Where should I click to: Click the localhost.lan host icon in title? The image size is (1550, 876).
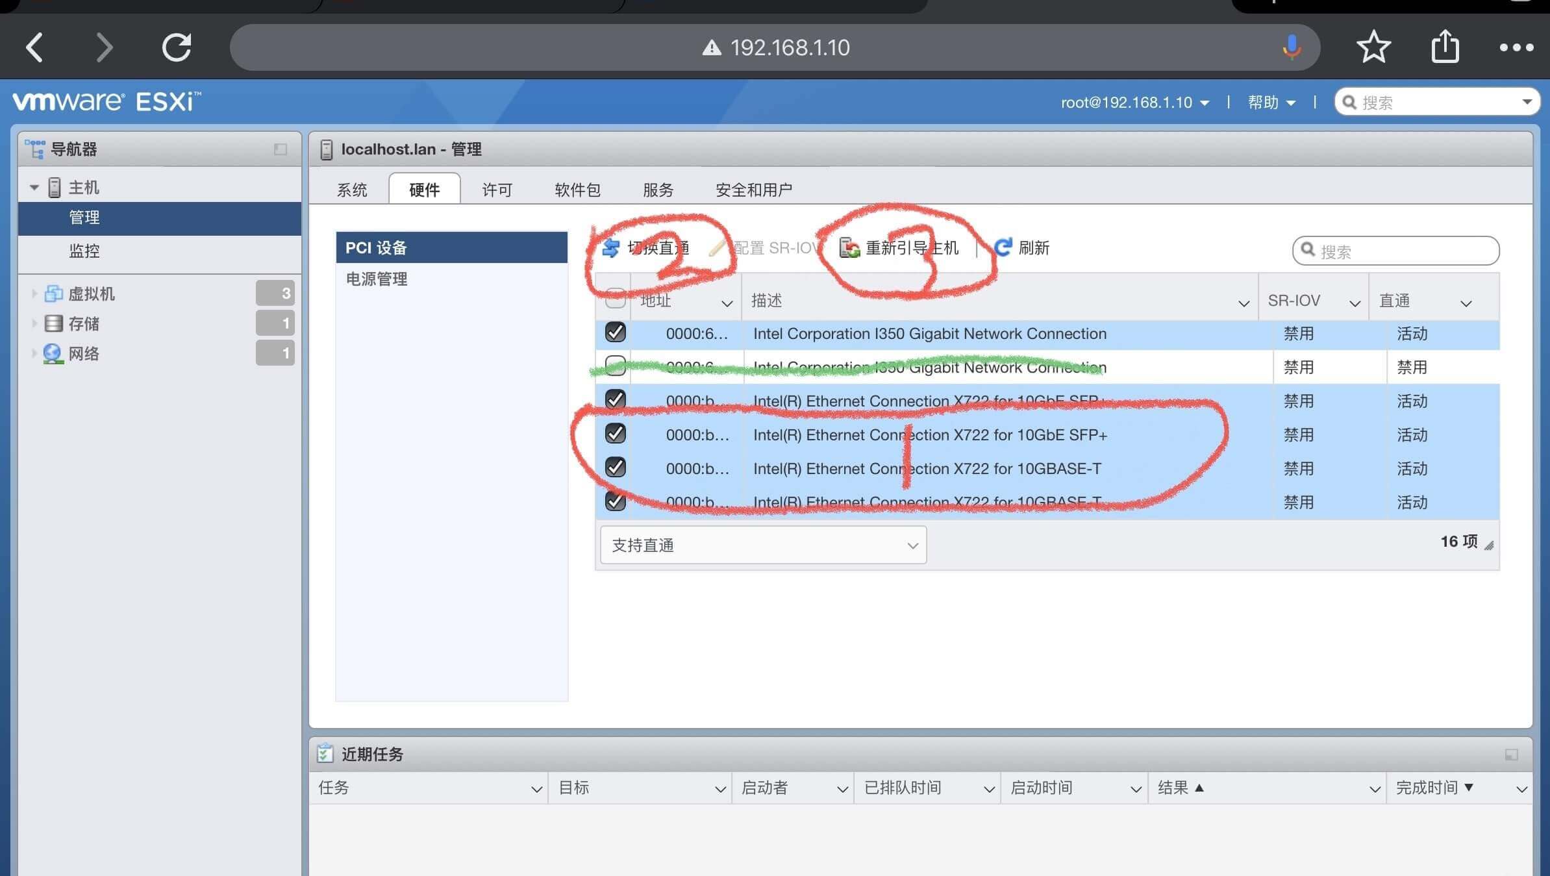click(x=327, y=149)
